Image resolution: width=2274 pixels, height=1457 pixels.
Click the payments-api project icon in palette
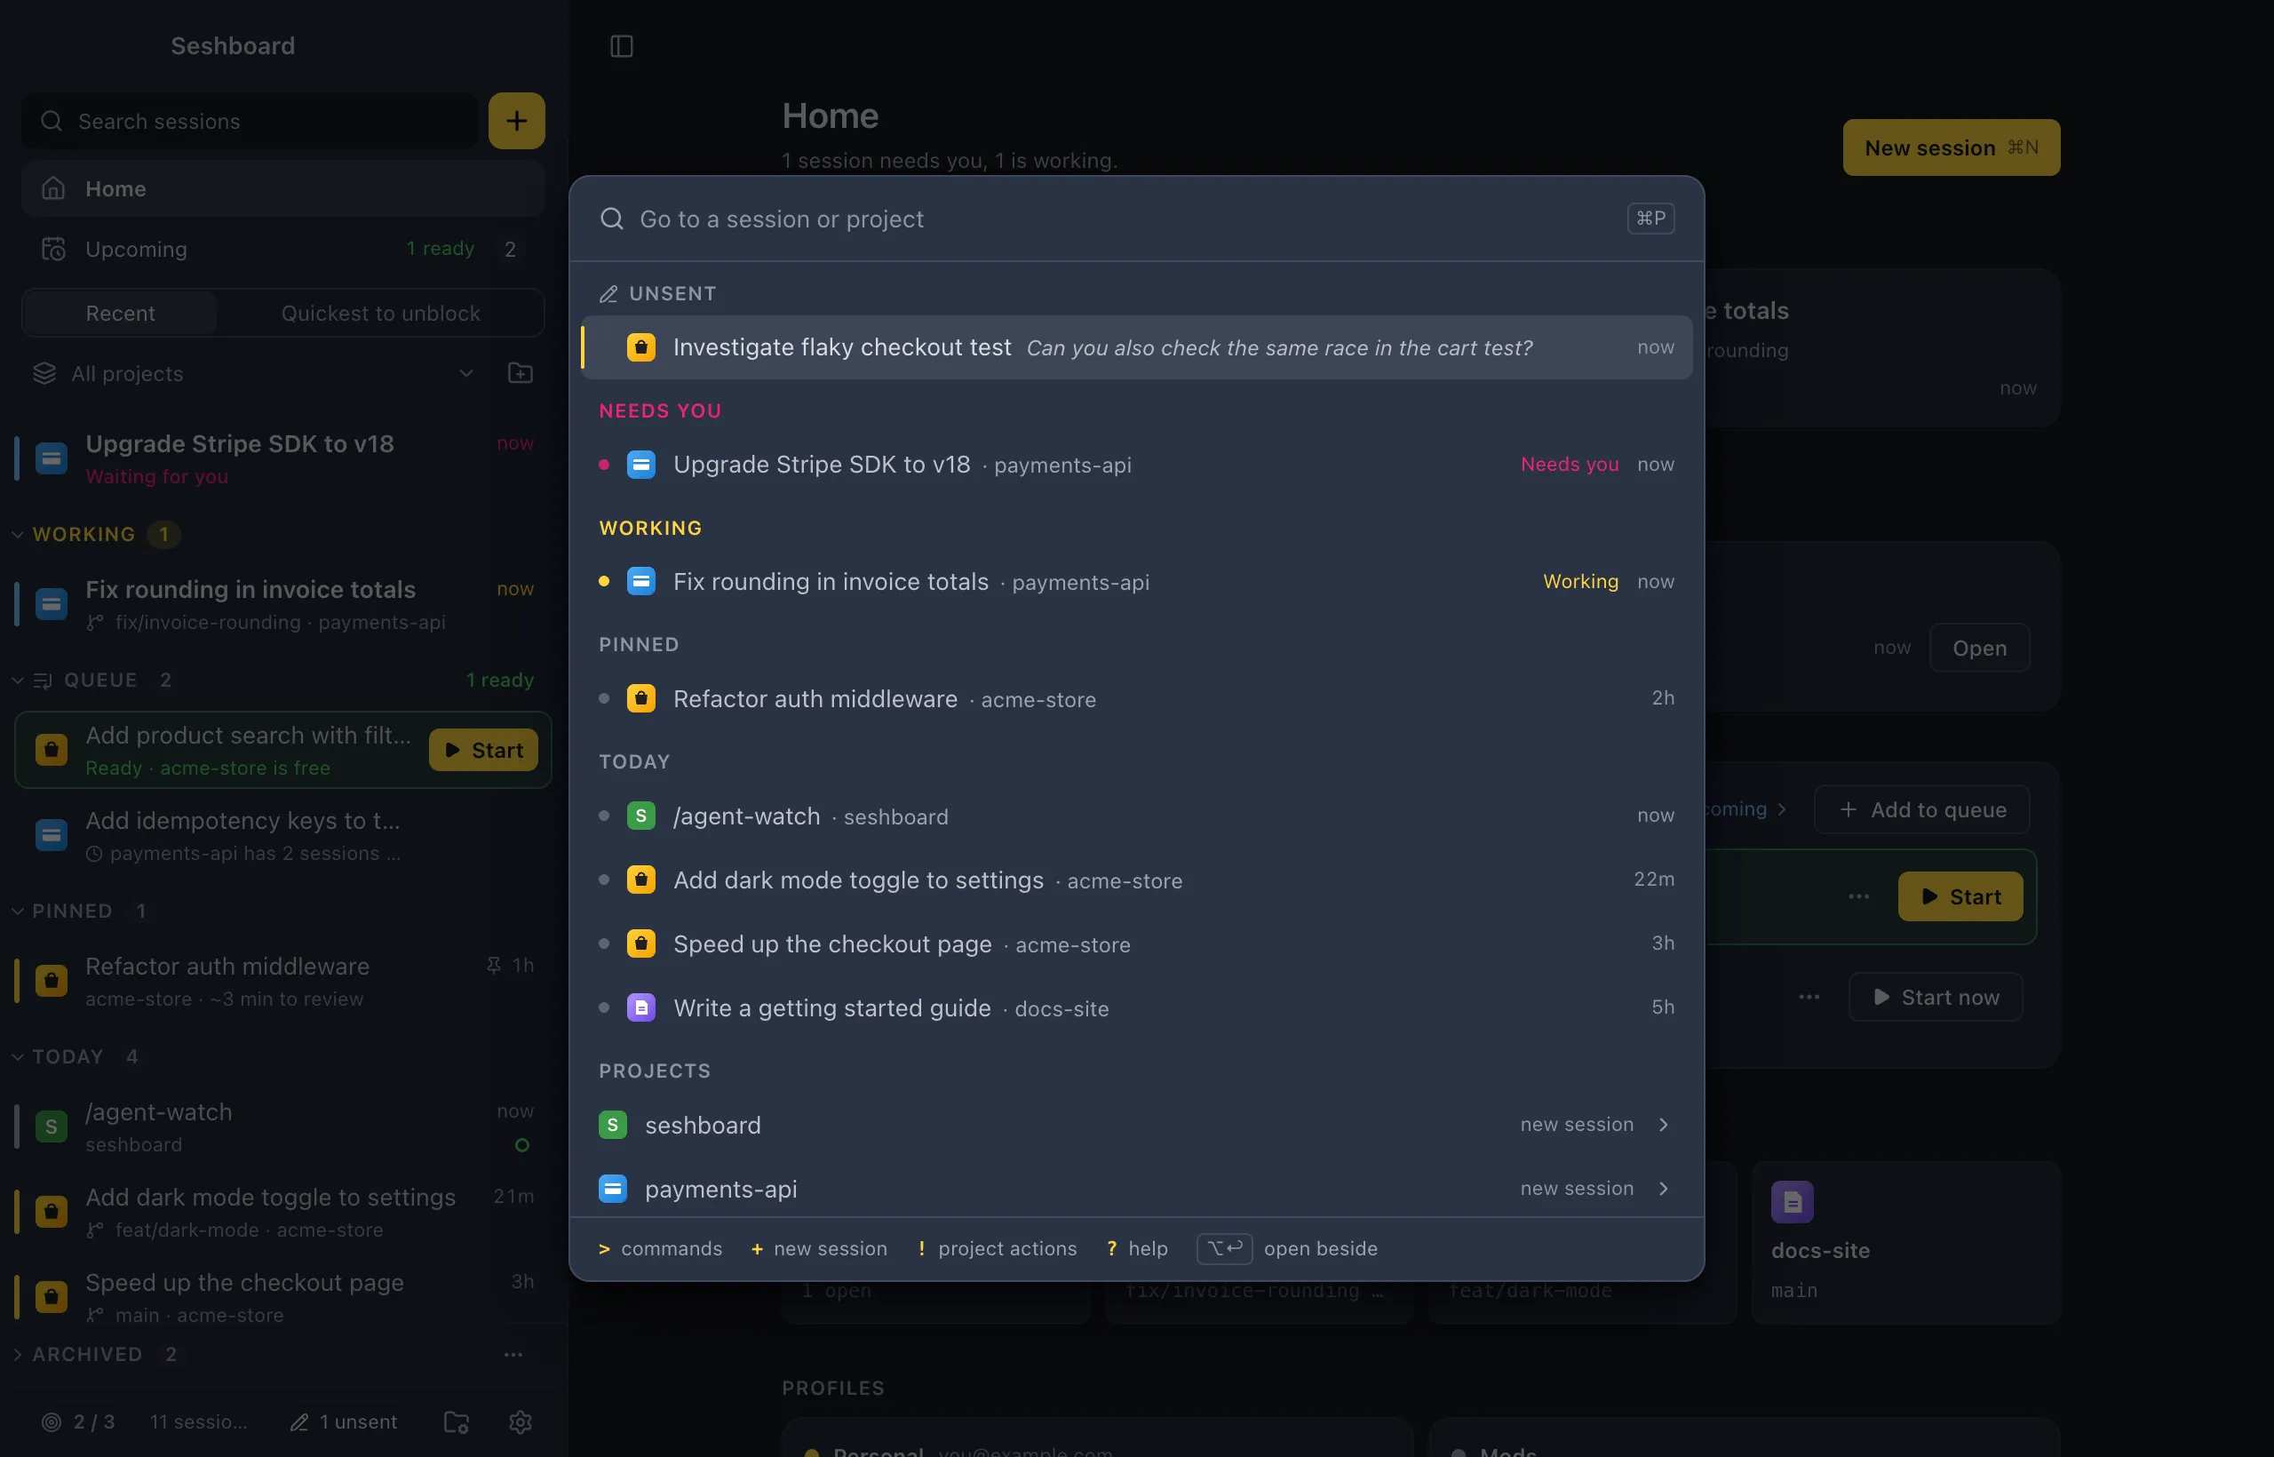(613, 1189)
